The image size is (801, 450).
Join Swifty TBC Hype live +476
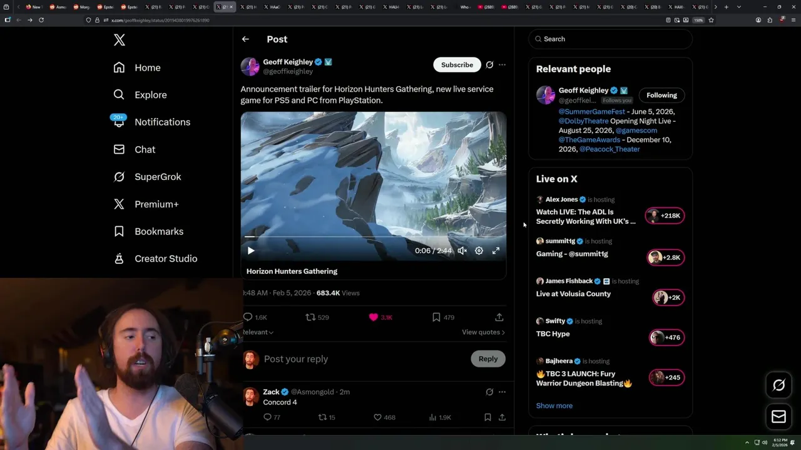click(x=666, y=337)
